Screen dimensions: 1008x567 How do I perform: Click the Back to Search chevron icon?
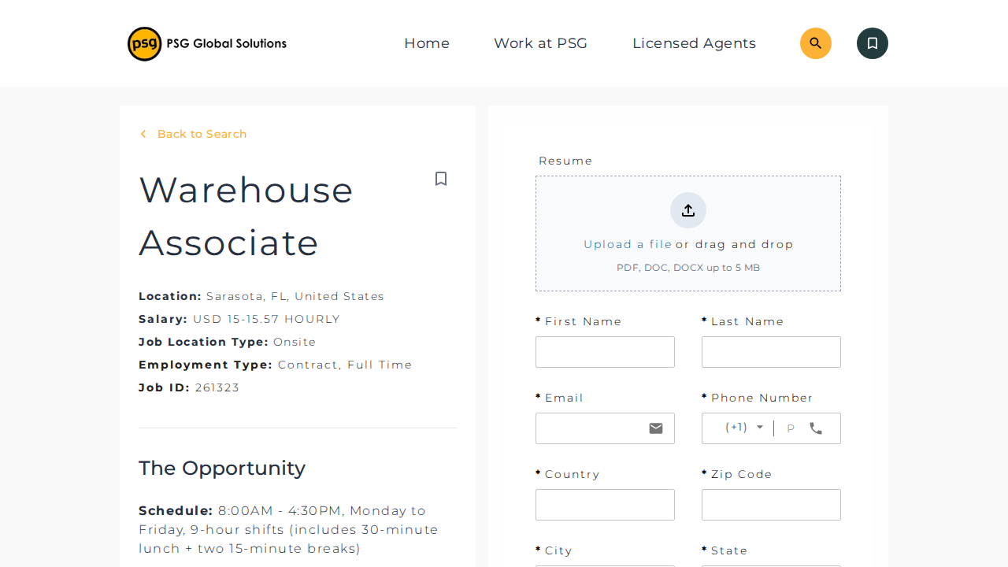pos(143,134)
